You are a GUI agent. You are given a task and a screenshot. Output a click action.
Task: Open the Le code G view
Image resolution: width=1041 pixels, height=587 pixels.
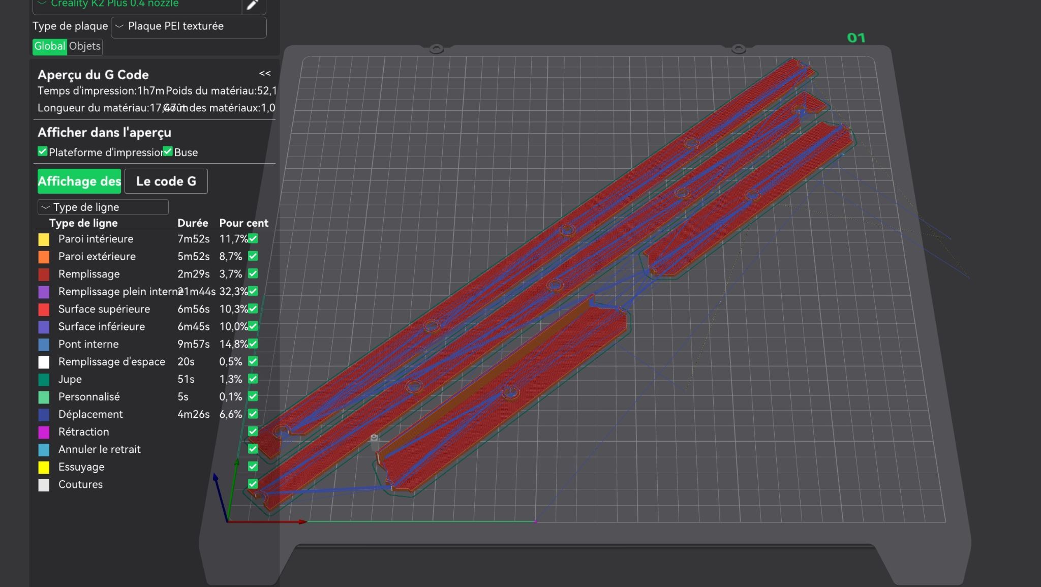(166, 181)
